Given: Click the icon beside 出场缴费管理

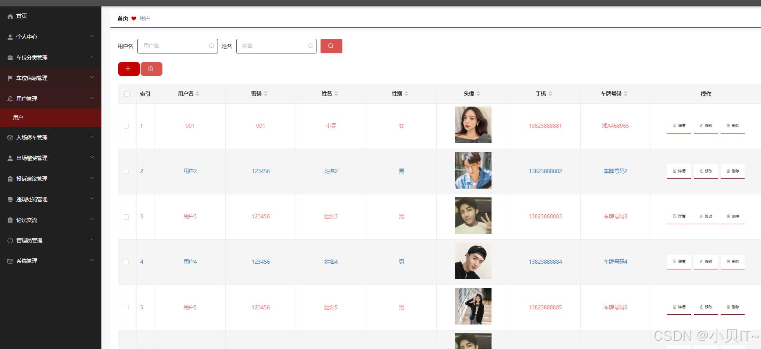Looking at the screenshot, I should 10,158.
